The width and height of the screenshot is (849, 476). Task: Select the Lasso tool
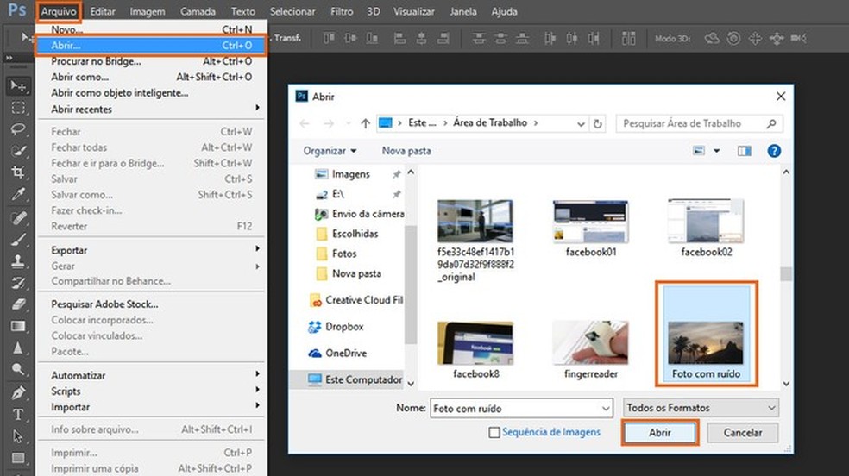(18, 128)
